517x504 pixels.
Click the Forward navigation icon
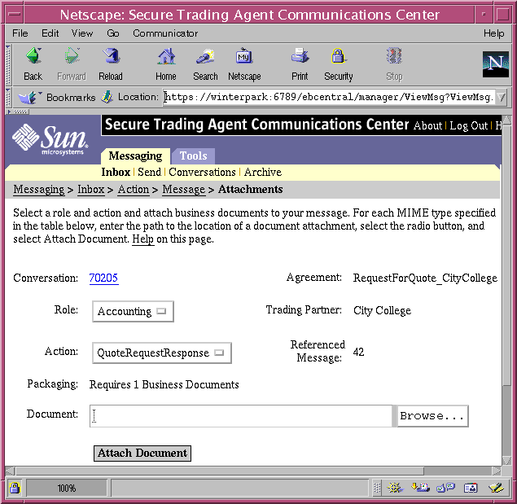point(72,56)
